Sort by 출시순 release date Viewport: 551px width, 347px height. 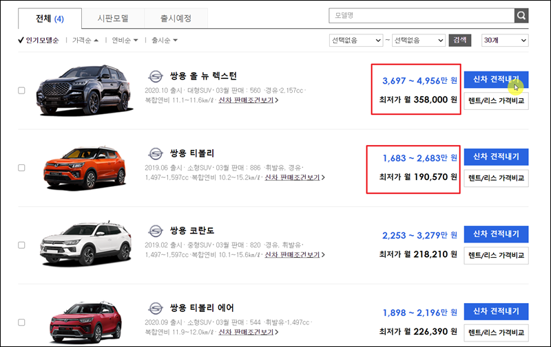tap(165, 41)
